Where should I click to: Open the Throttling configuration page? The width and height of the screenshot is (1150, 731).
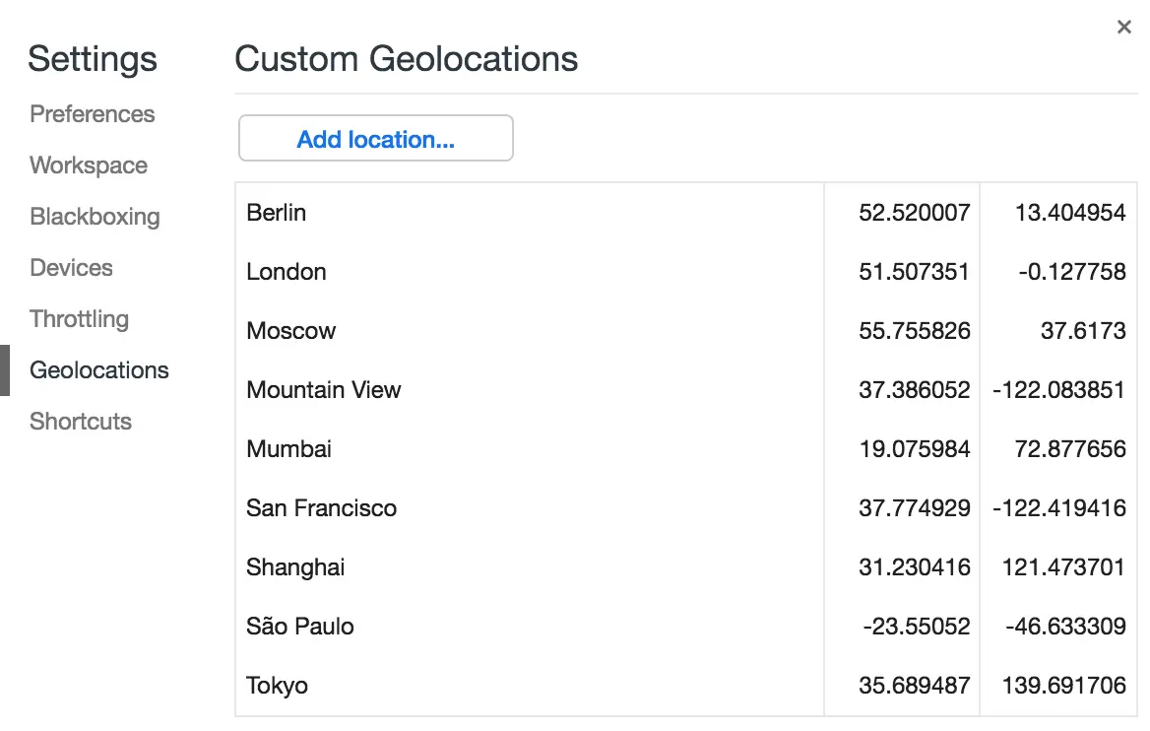[x=79, y=319]
